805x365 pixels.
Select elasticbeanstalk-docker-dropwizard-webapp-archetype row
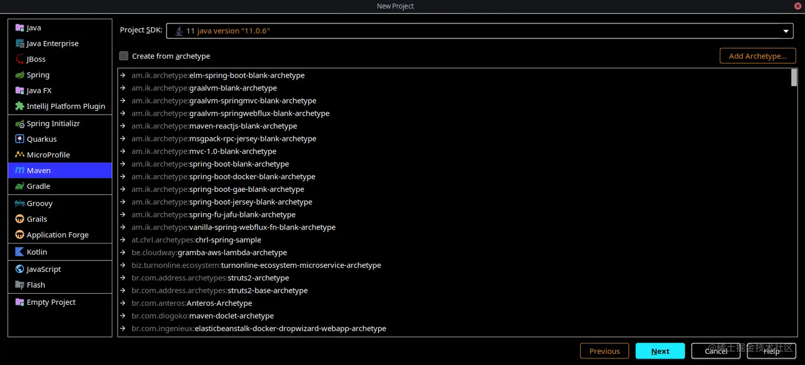pos(454,329)
